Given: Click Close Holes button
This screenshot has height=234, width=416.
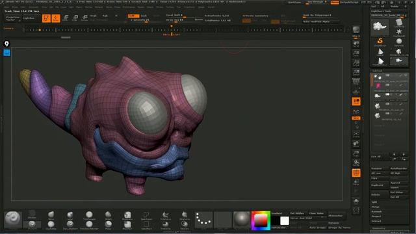Looking at the screenshot, I should pyautogui.click(x=317, y=213).
